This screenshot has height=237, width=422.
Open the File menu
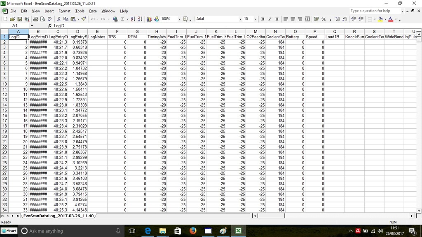click(13, 11)
